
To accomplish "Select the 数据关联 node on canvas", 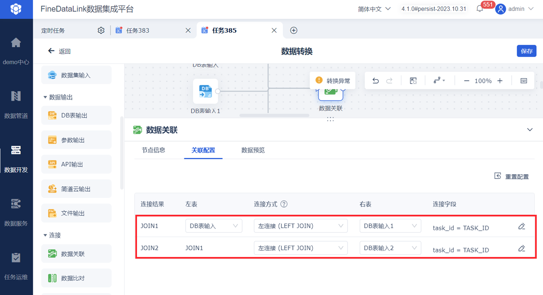I will (330, 95).
